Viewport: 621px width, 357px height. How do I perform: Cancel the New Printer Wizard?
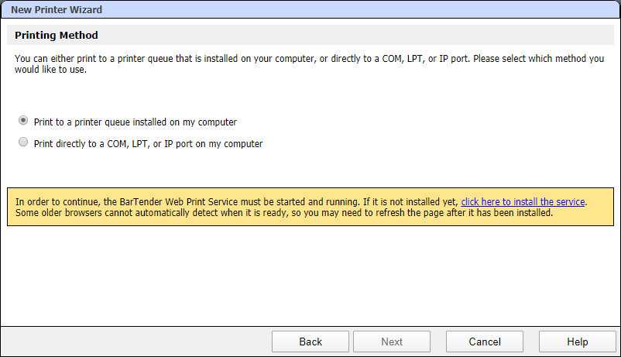[x=485, y=342]
